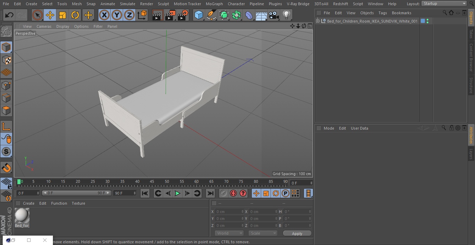This screenshot has width=475, height=245.
Task: Switch to Points mode
Action: click(6, 85)
